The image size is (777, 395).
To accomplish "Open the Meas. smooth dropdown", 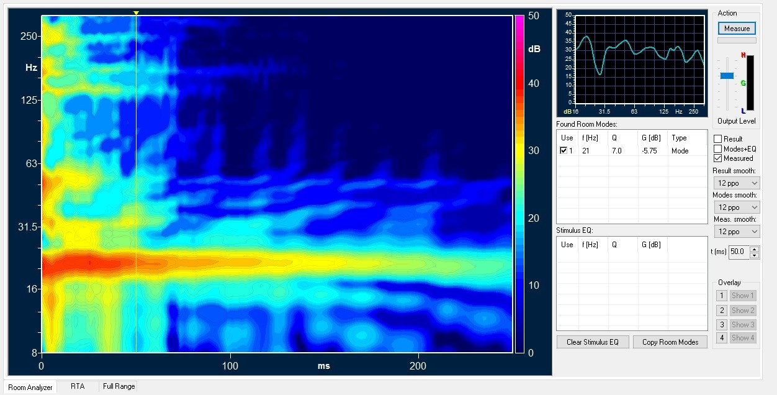I will click(736, 232).
